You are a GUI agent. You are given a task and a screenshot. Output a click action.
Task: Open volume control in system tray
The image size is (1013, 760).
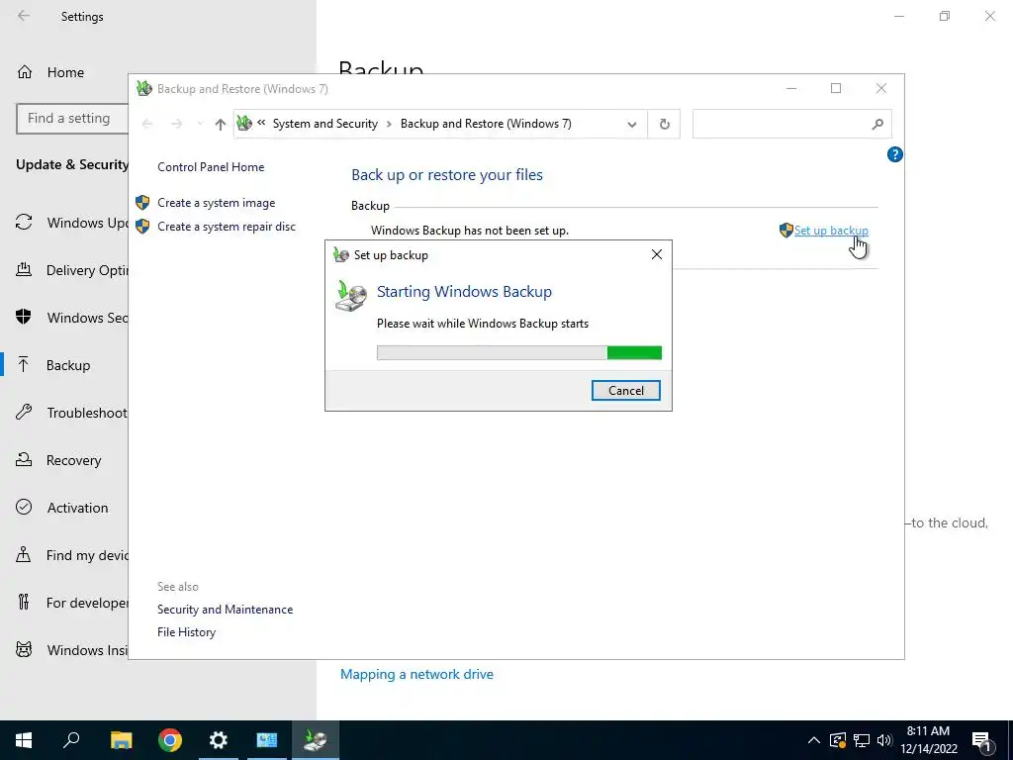pyautogui.click(x=883, y=740)
